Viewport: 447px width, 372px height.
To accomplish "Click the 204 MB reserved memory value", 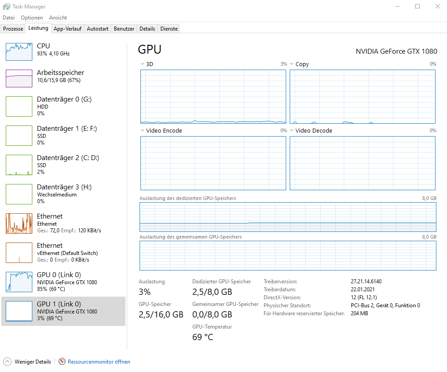I will click(x=359, y=313).
